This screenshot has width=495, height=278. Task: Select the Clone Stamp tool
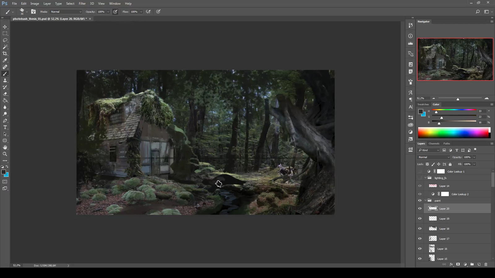pos(5,80)
